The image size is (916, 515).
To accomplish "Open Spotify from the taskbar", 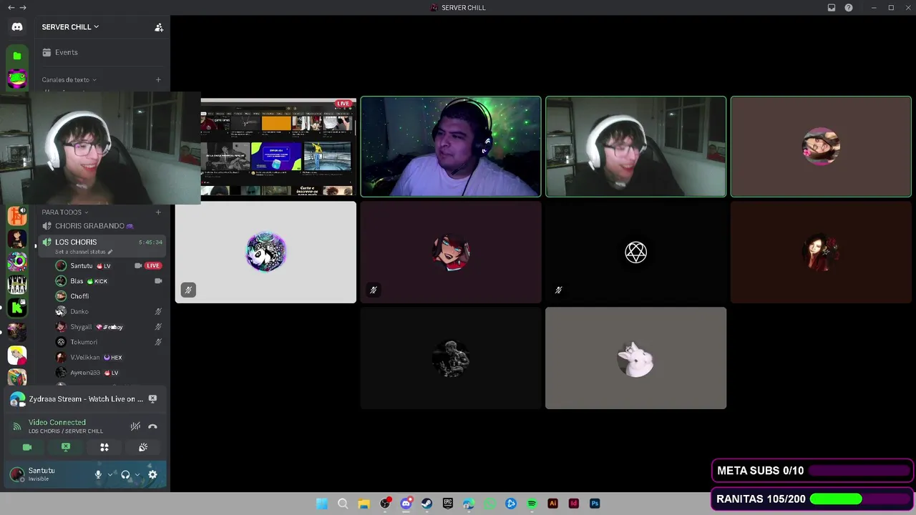I will pos(532,504).
